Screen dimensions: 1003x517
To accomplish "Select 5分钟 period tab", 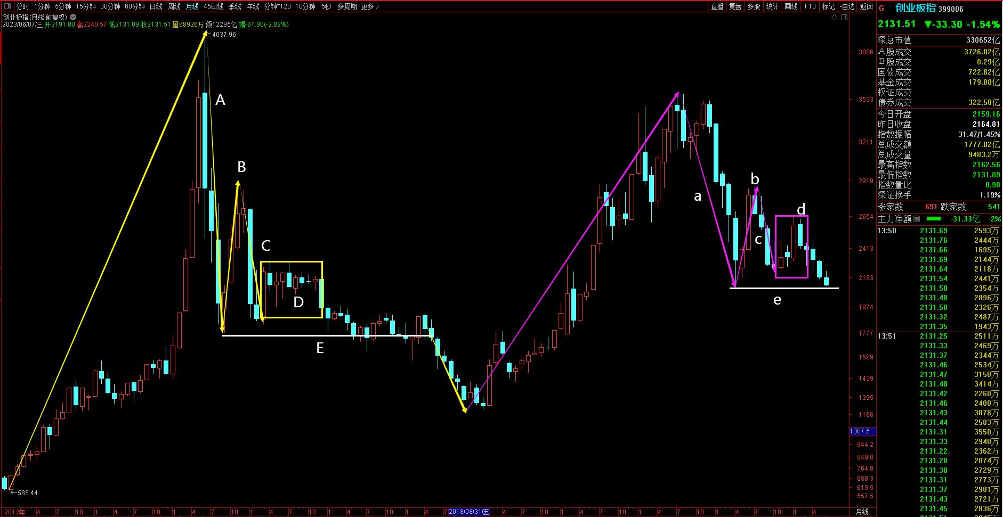I will point(63,6).
